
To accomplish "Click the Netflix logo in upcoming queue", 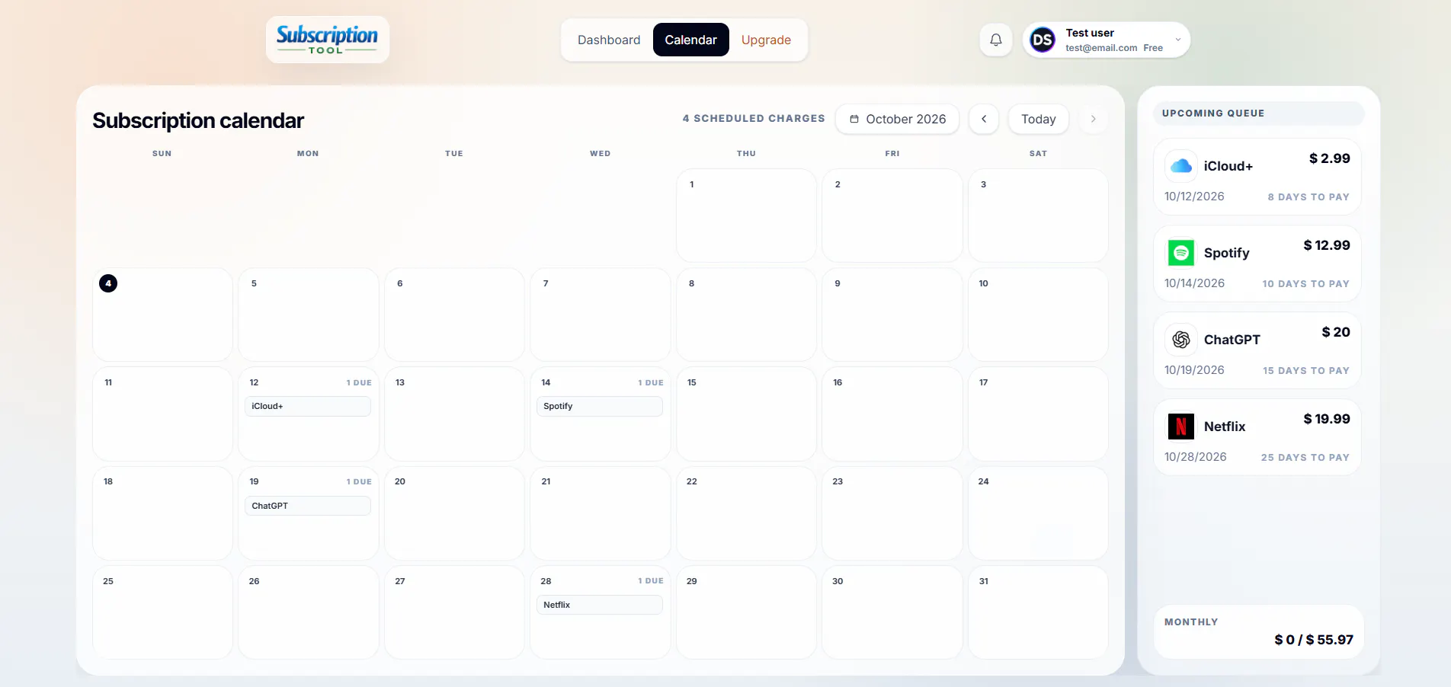I will [1180, 427].
